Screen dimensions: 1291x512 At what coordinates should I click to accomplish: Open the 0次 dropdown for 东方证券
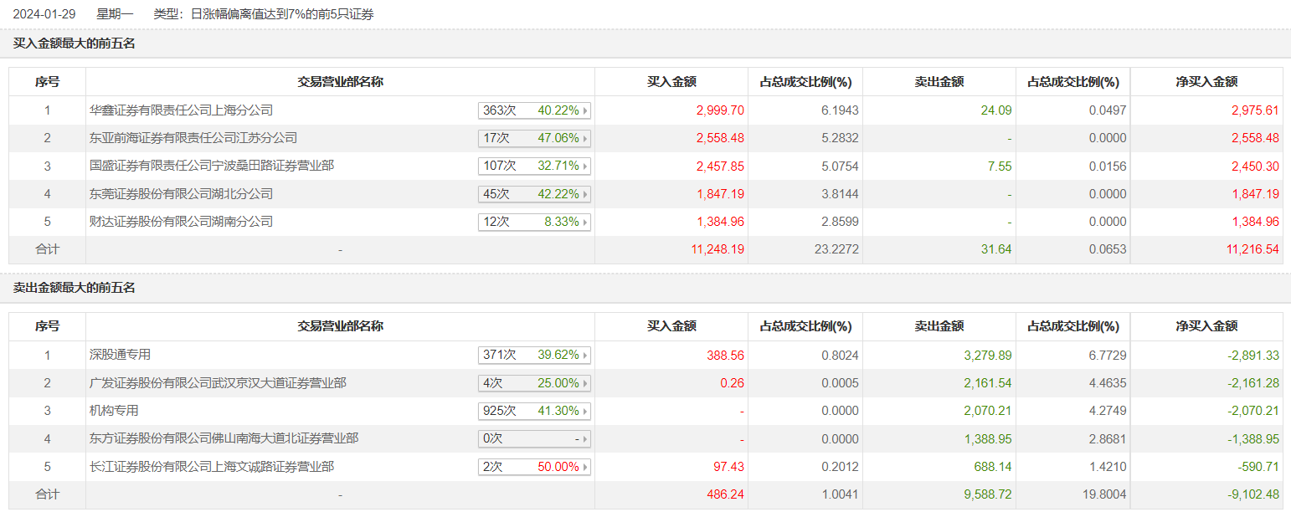click(534, 438)
